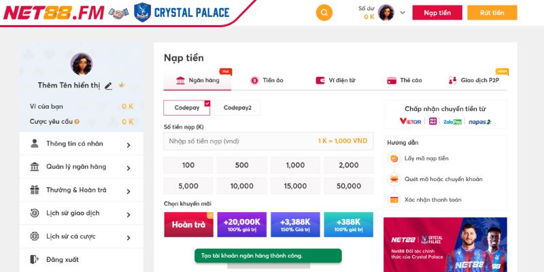Image resolution: width=544 pixels, height=272 pixels.
Task: Select the Codepay2 payment channel
Action: (237, 107)
